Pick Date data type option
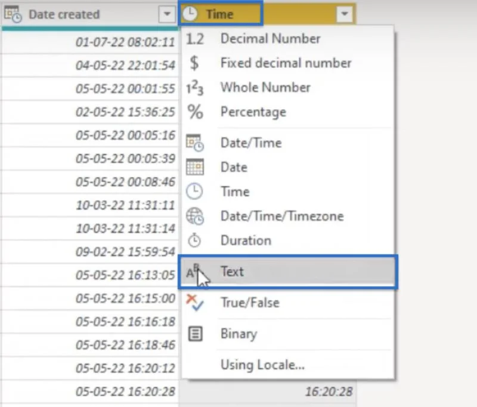The height and width of the screenshot is (407, 477). click(x=288, y=167)
